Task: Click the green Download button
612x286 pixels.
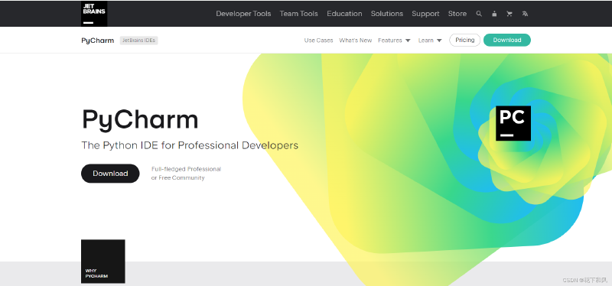Action: (x=507, y=41)
